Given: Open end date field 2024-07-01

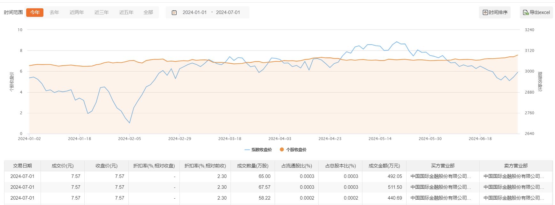Looking at the screenshot, I should tap(228, 12).
